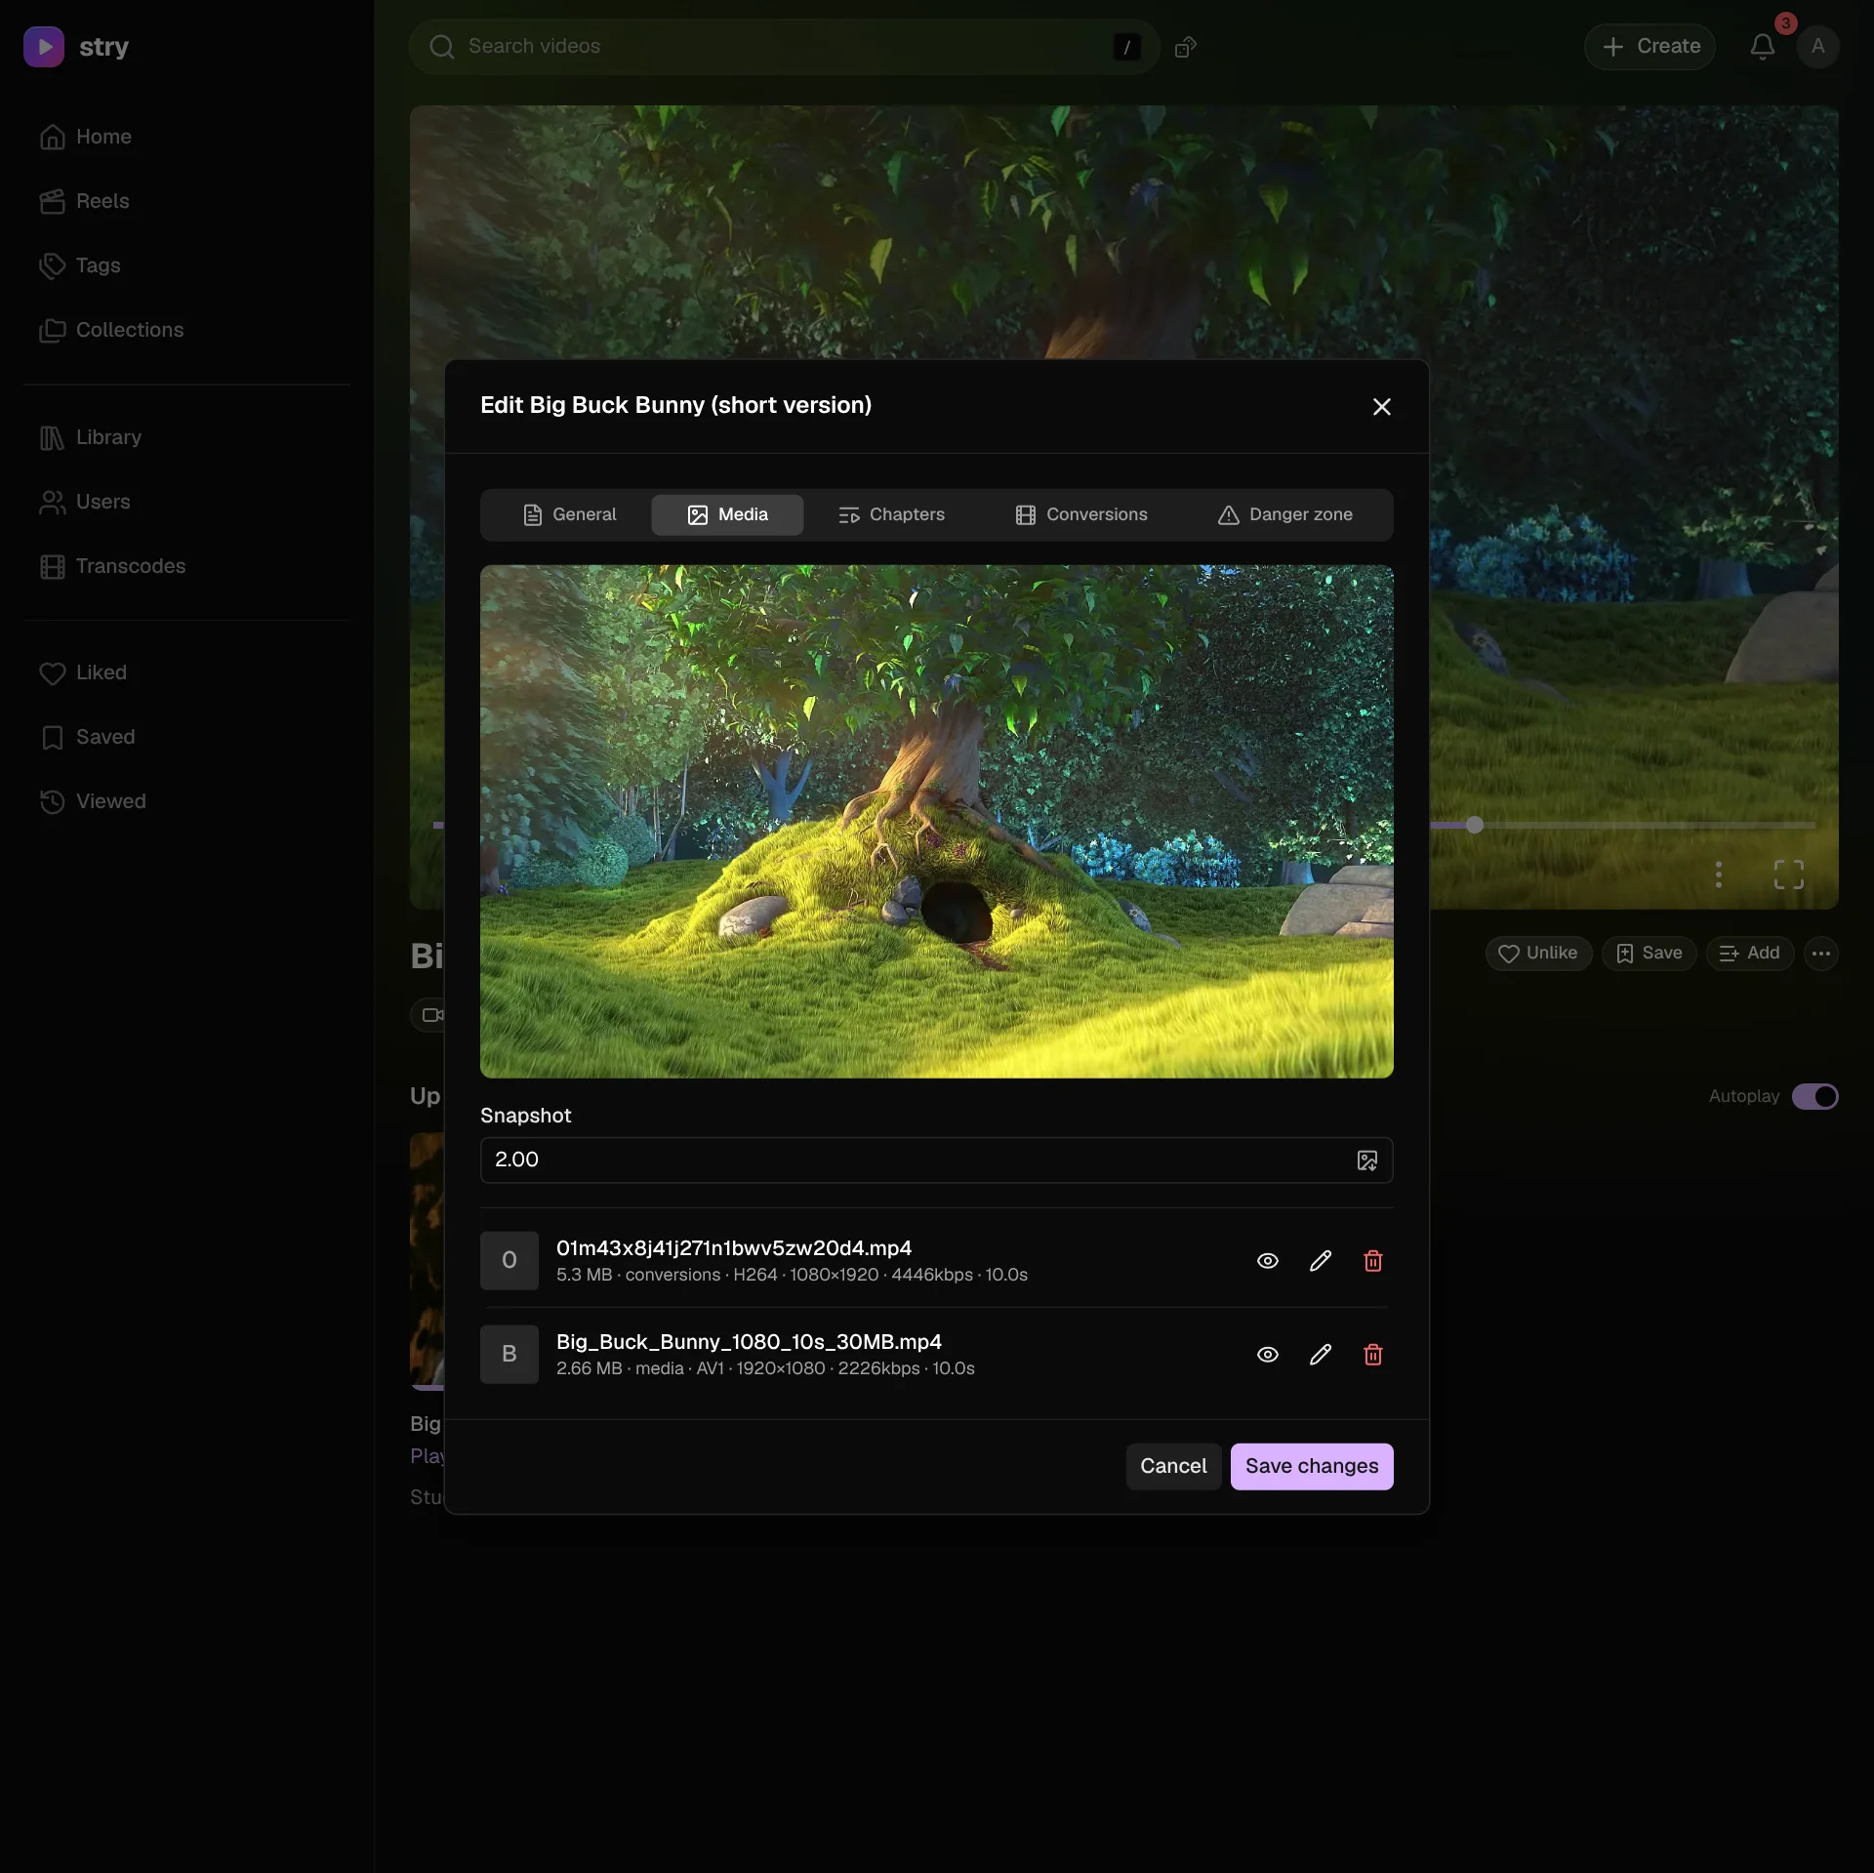
Task: Open the user avatar menu
Action: click(1817, 47)
